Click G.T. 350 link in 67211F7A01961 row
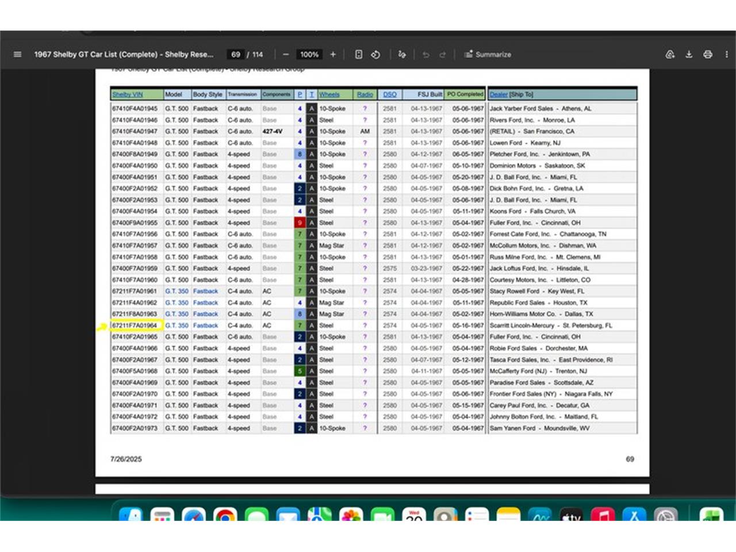 click(x=177, y=292)
